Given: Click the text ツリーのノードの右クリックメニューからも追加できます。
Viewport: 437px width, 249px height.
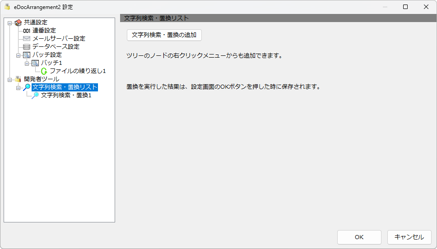Looking at the screenshot, I should [x=205, y=55].
